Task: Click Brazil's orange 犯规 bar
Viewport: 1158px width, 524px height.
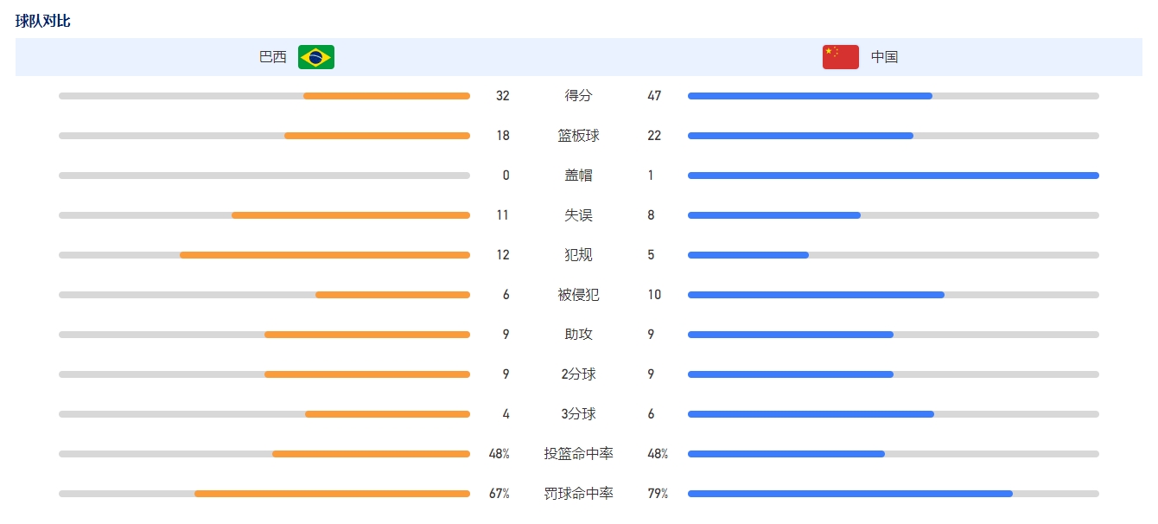Action: (325, 255)
